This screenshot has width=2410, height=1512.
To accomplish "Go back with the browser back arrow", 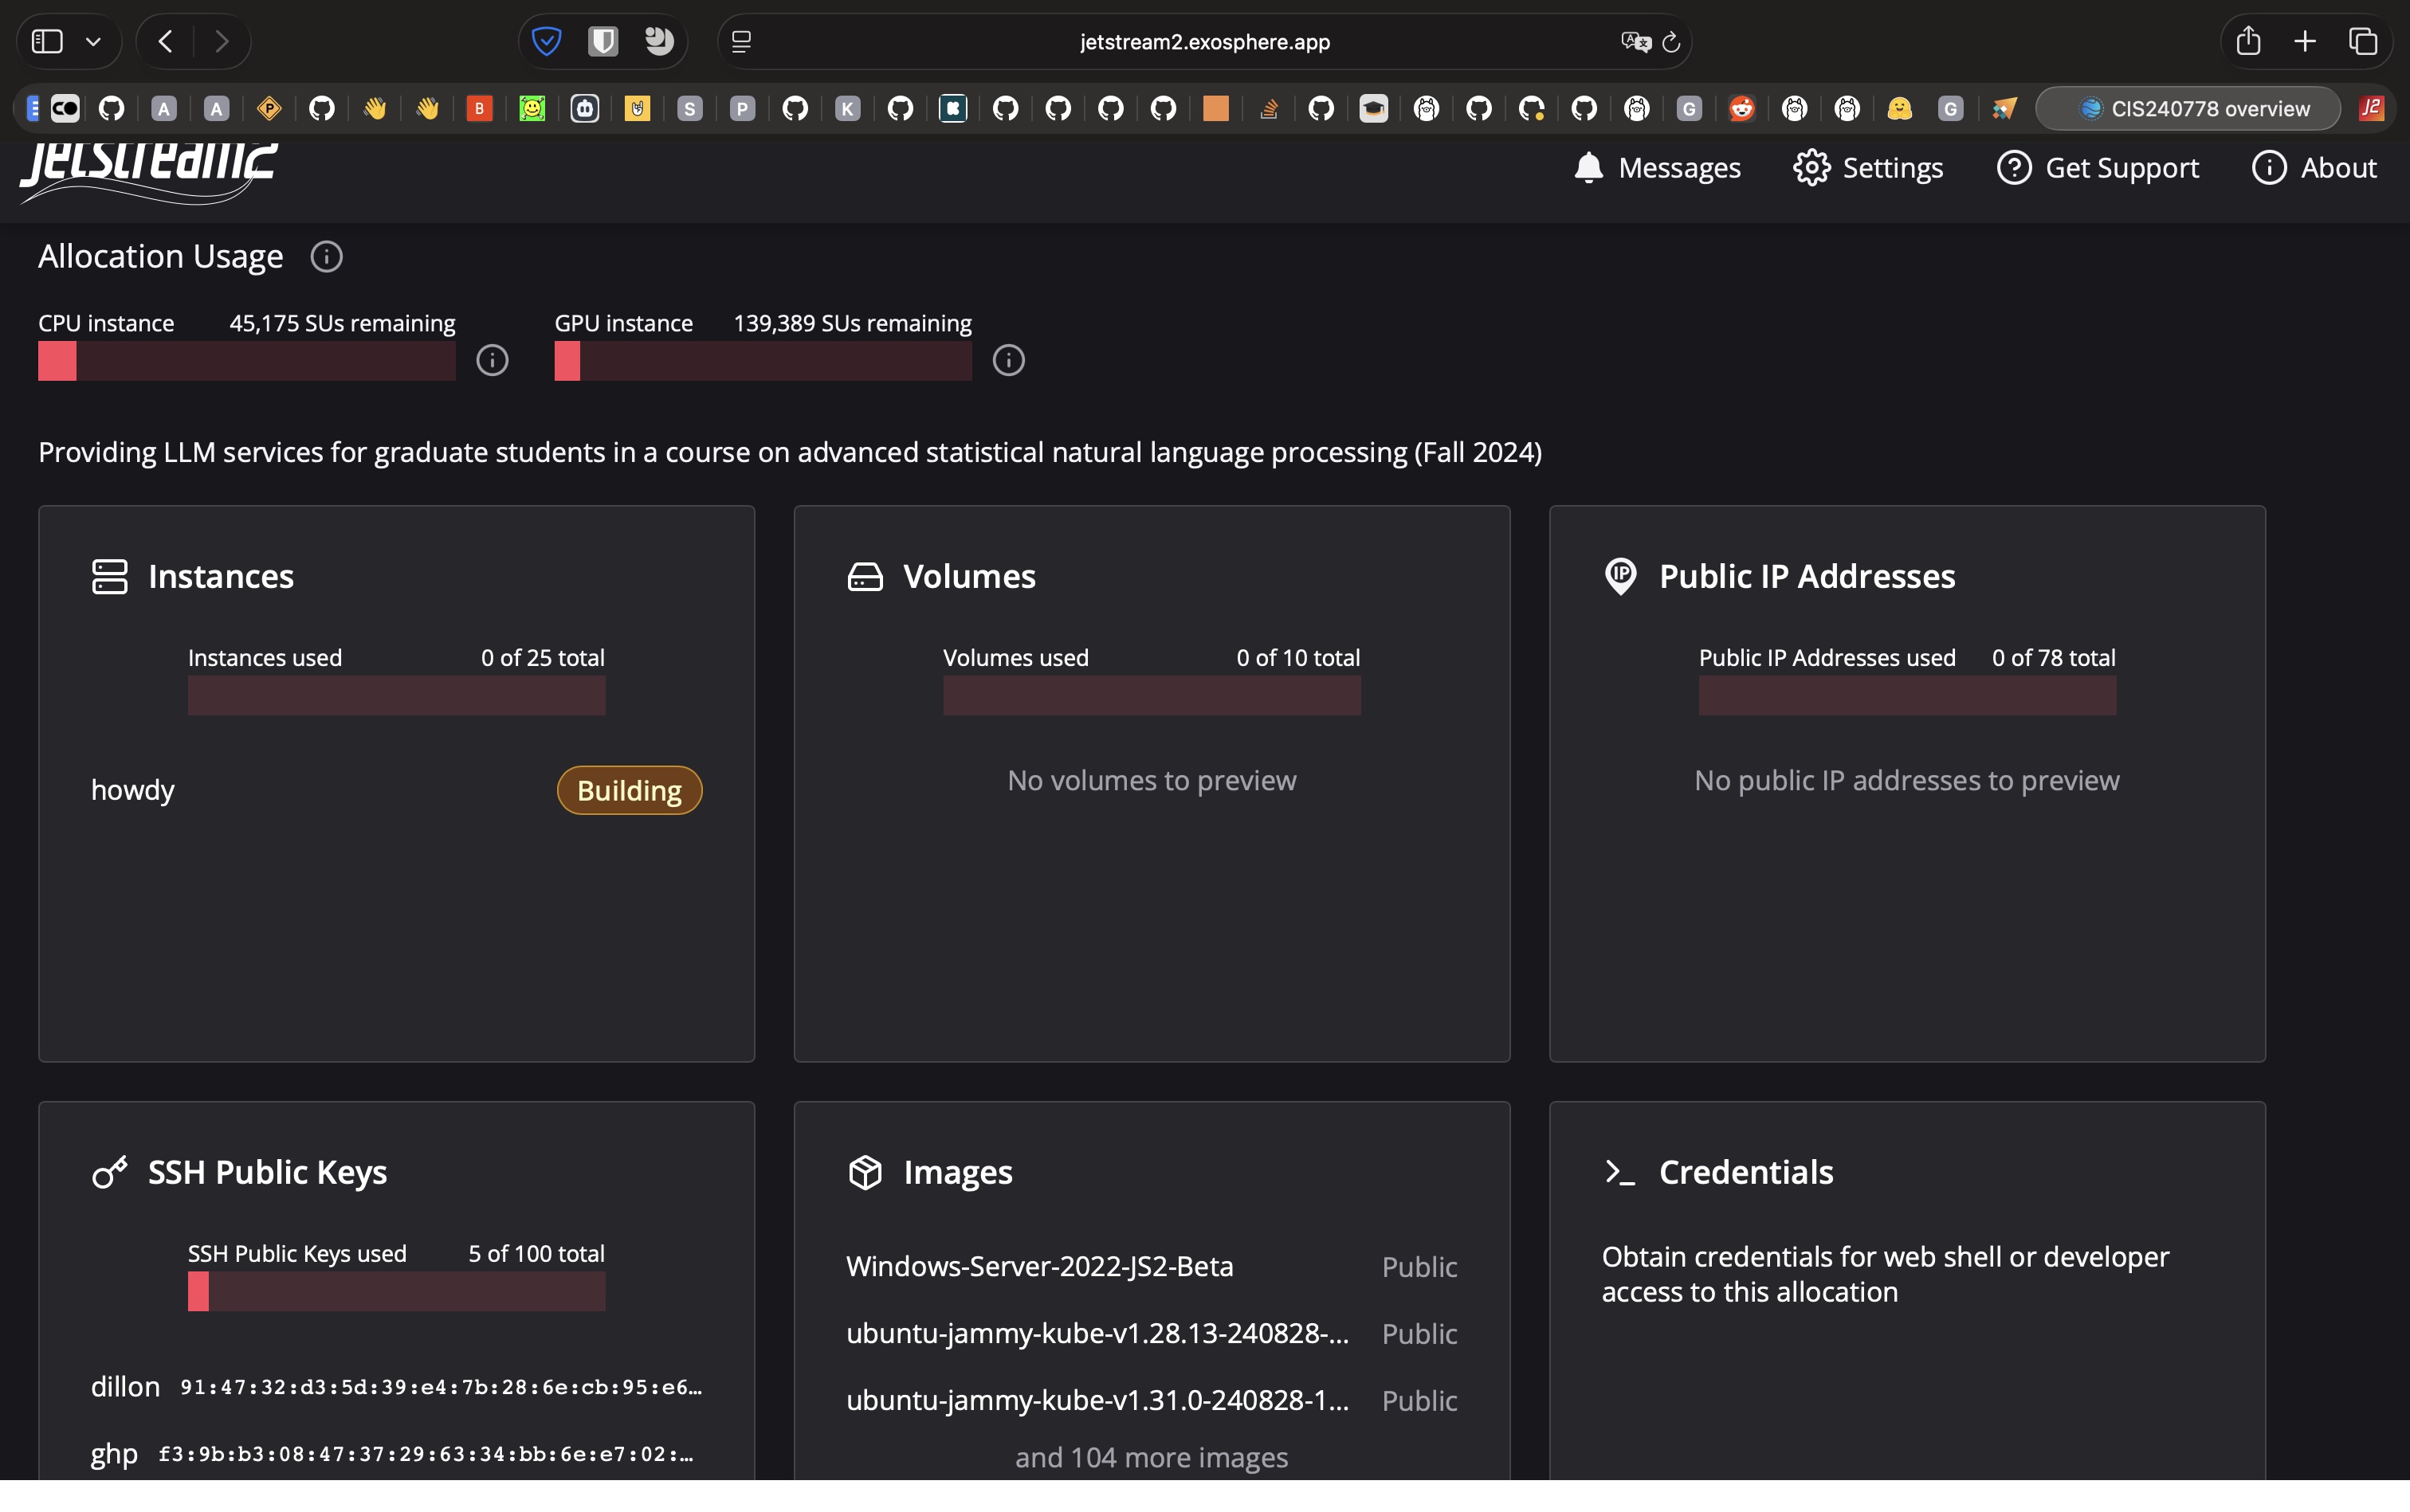I will (166, 41).
